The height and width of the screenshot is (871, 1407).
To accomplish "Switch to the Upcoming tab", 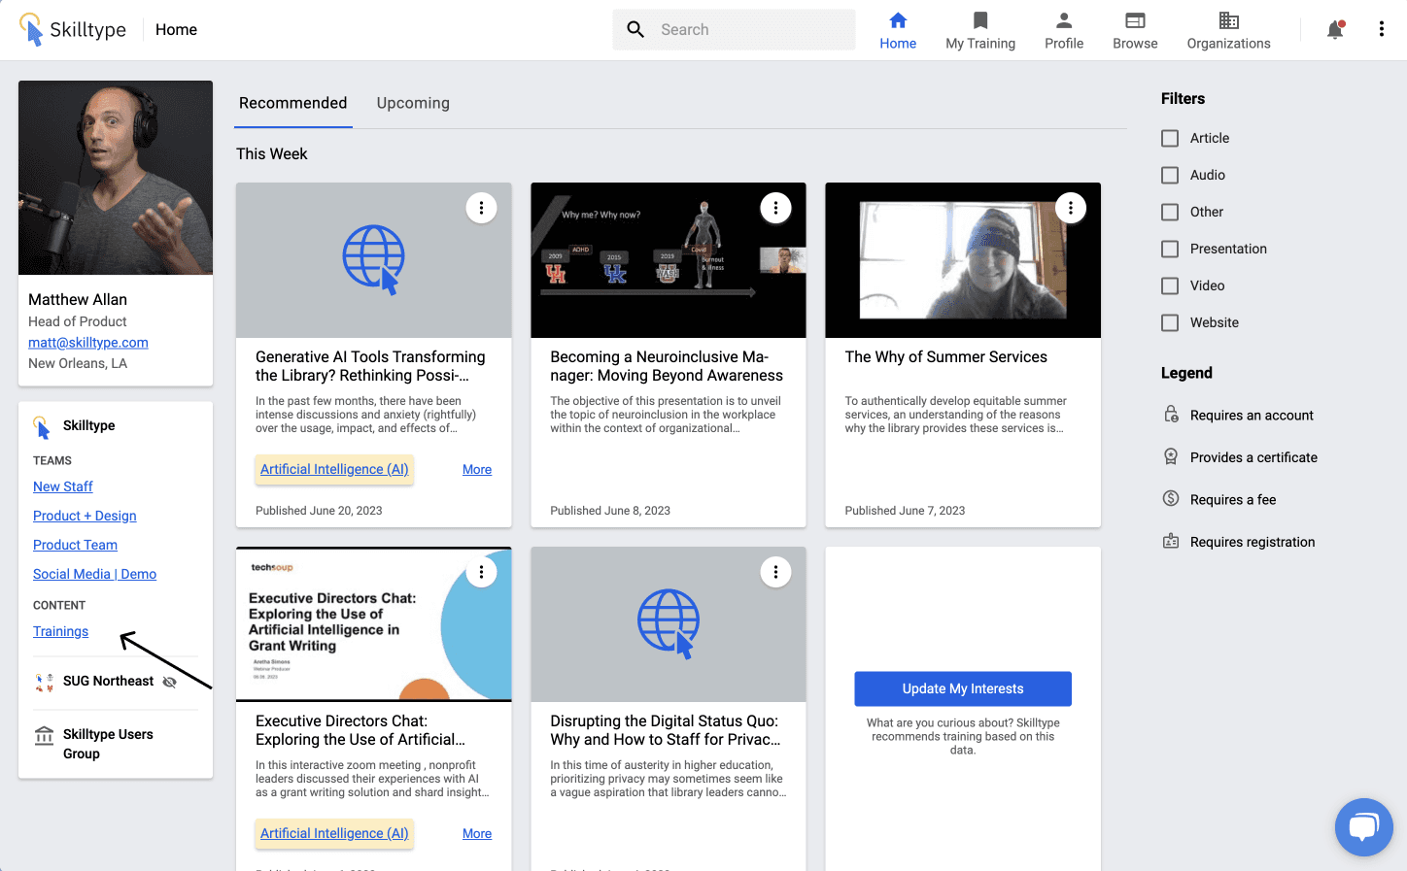I will pos(413,103).
